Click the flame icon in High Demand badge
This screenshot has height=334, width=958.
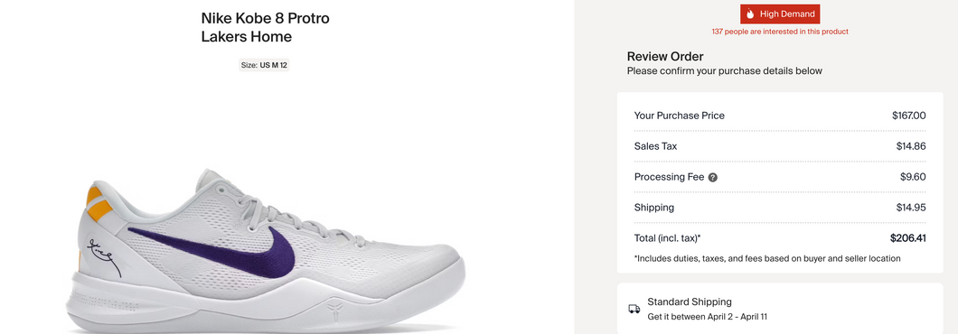pos(750,14)
